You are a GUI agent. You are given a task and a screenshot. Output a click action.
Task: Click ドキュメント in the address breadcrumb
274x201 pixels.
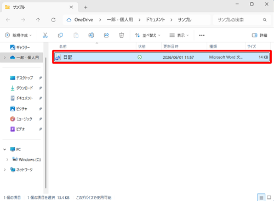[x=156, y=20]
